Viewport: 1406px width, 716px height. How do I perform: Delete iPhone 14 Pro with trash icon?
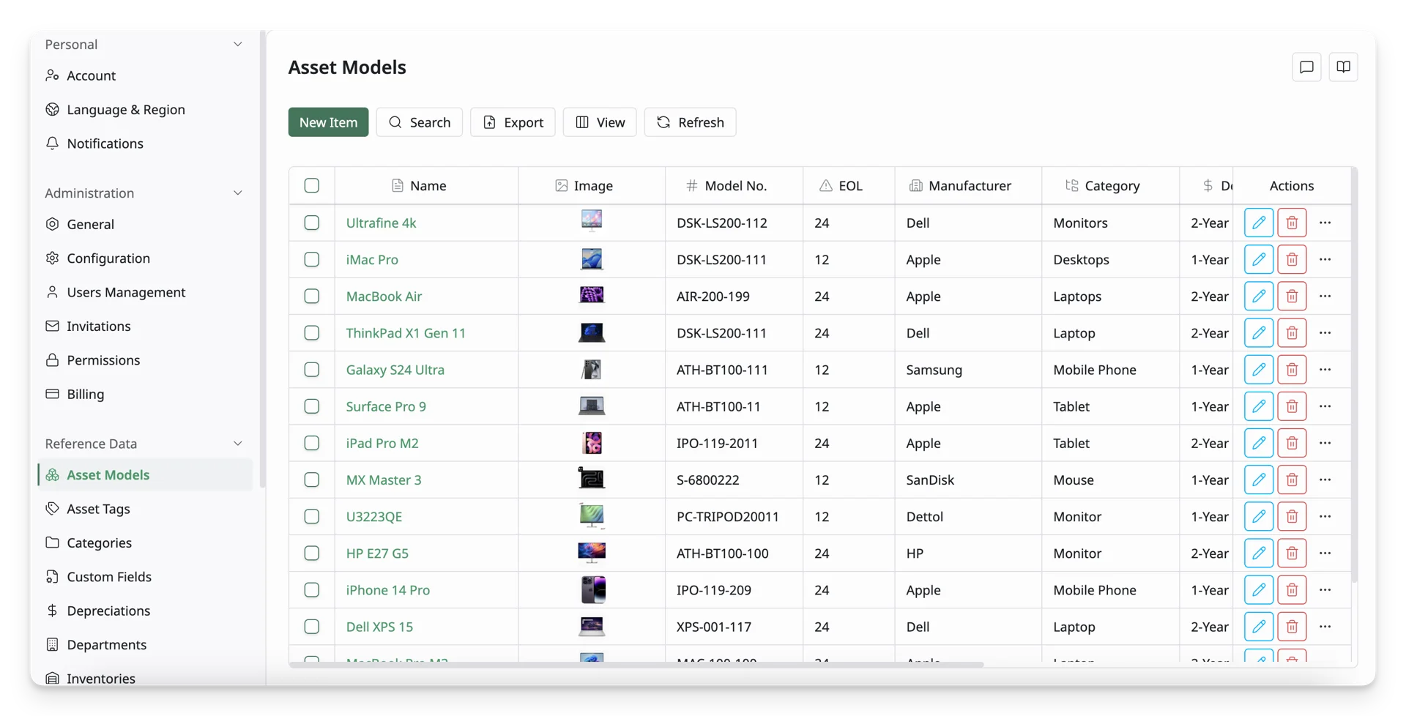(1292, 589)
